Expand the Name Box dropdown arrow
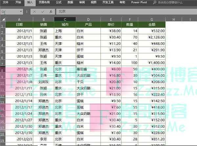197x146 pixels. pos(22,11)
